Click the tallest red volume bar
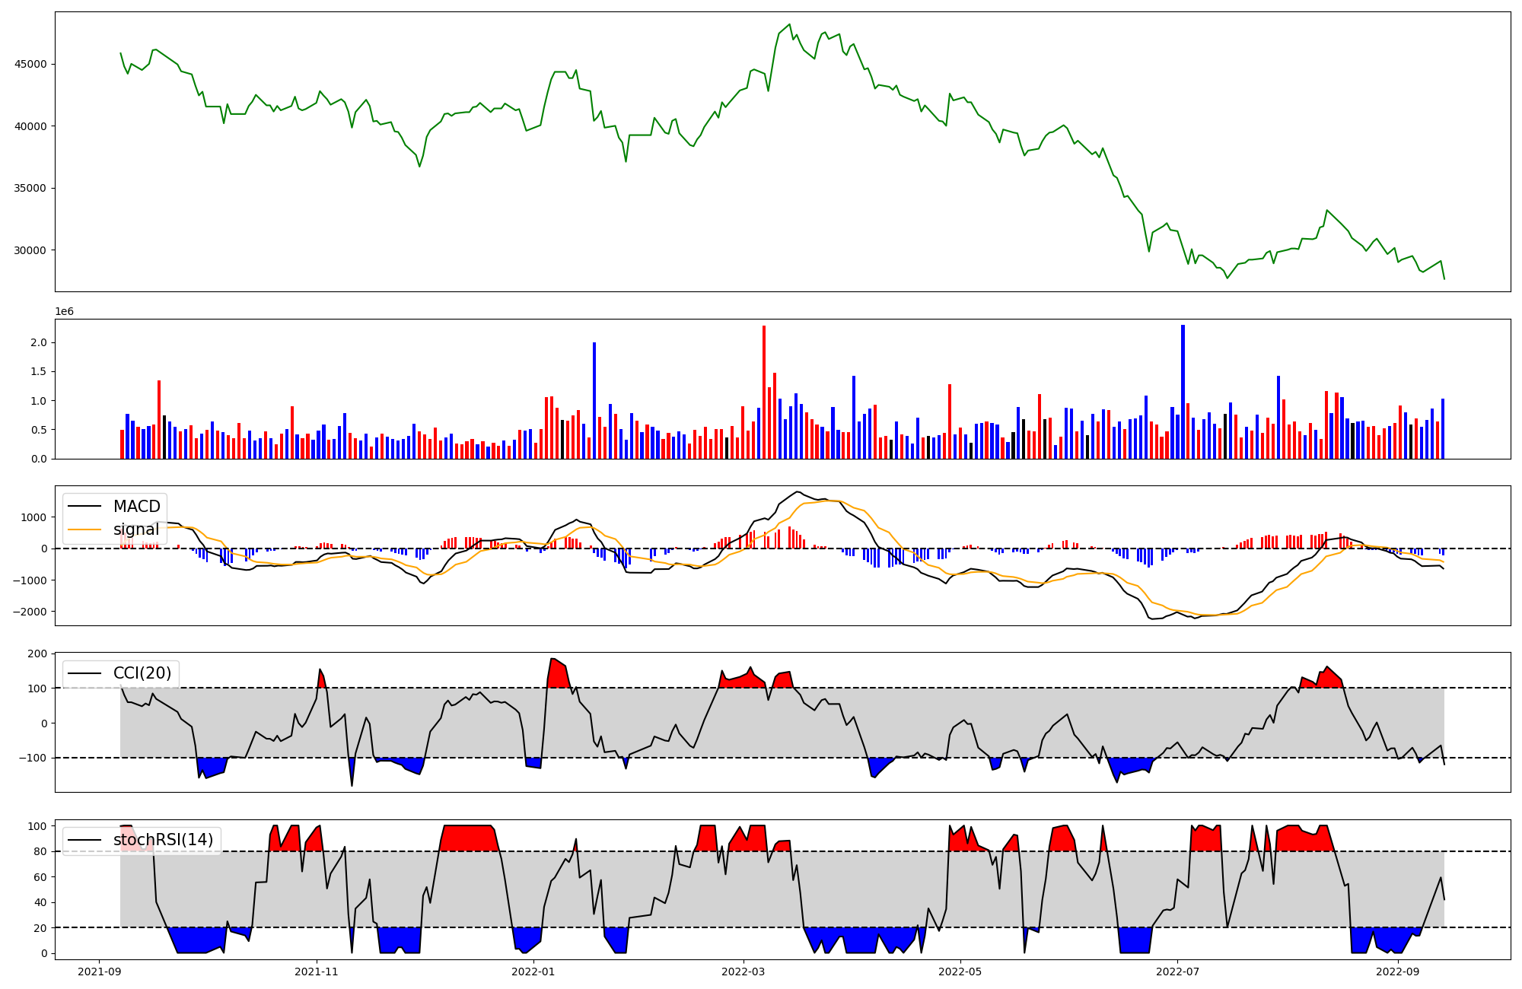The image size is (1522, 989). point(764,392)
